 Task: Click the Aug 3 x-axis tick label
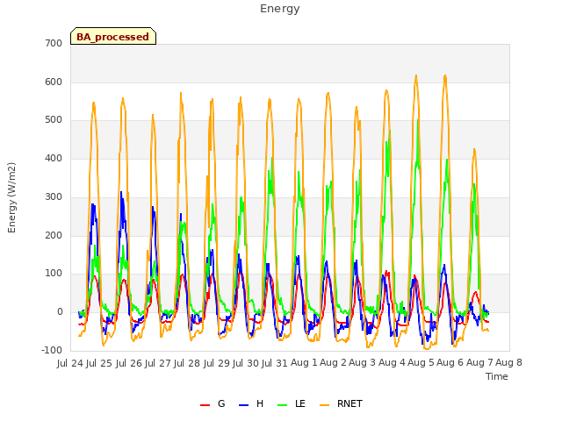363,363
